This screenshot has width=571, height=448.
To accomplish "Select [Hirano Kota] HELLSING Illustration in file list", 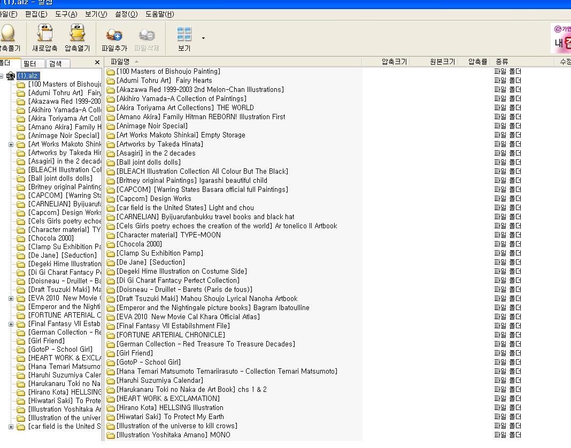I will tap(169, 407).
